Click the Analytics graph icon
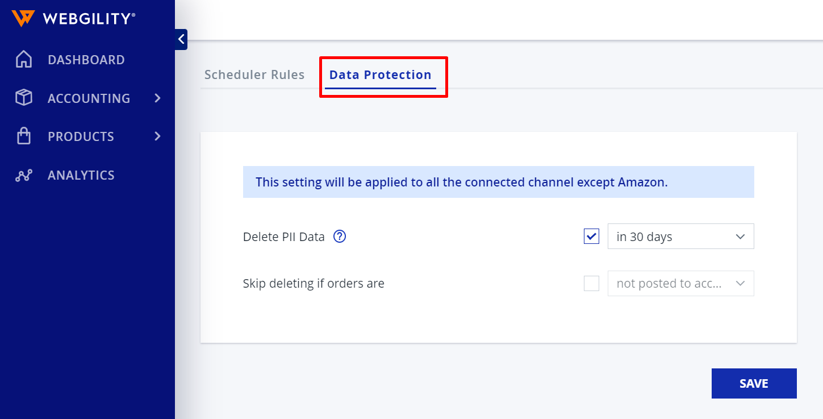823x419 pixels. tap(23, 175)
